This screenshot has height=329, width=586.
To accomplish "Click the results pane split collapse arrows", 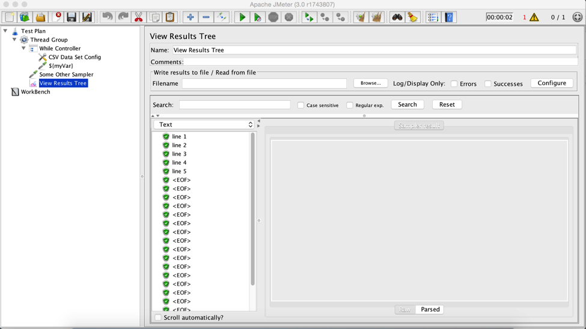I will pos(258,123).
